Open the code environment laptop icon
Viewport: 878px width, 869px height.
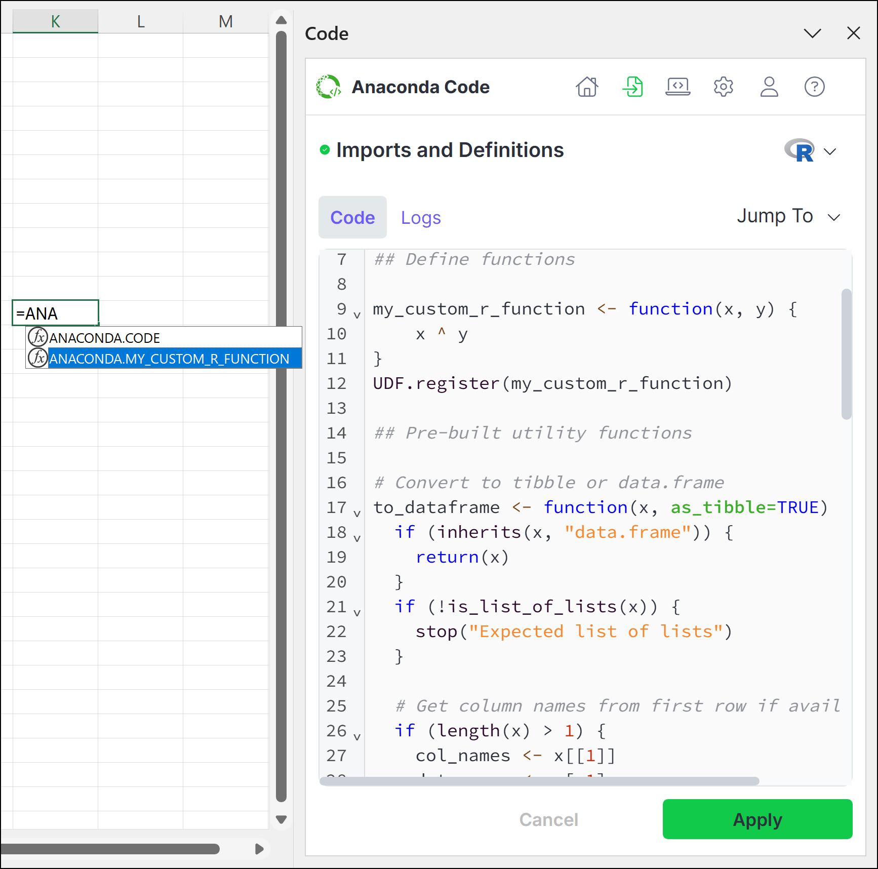678,87
